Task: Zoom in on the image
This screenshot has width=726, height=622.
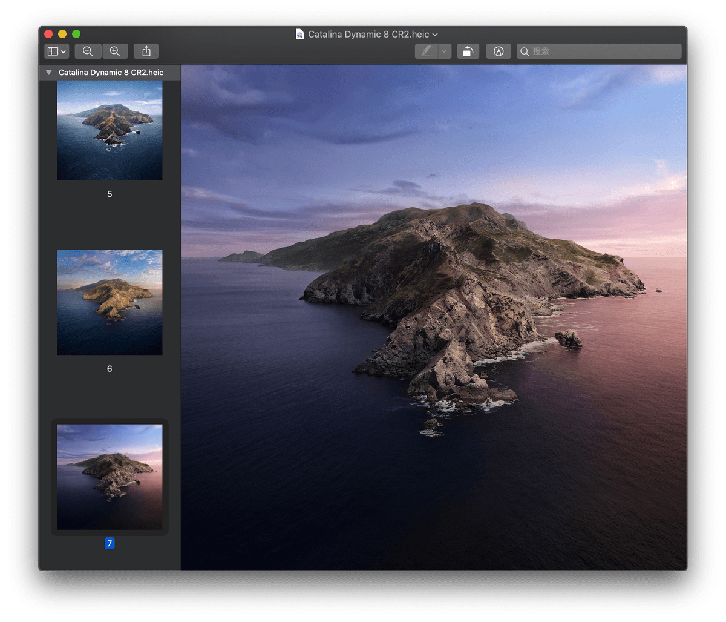Action: 115,51
